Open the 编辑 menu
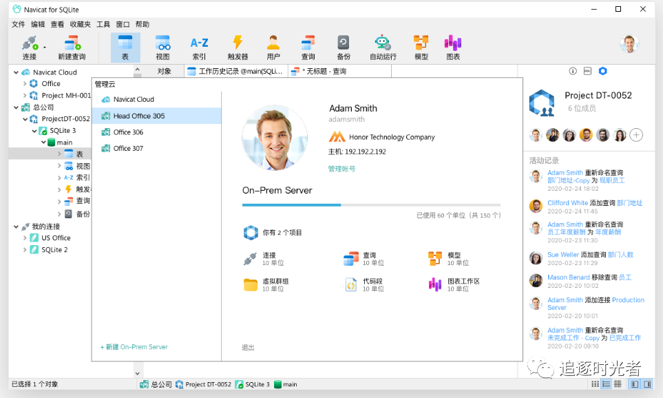Viewport: 663px width, 398px height. (x=38, y=24)
